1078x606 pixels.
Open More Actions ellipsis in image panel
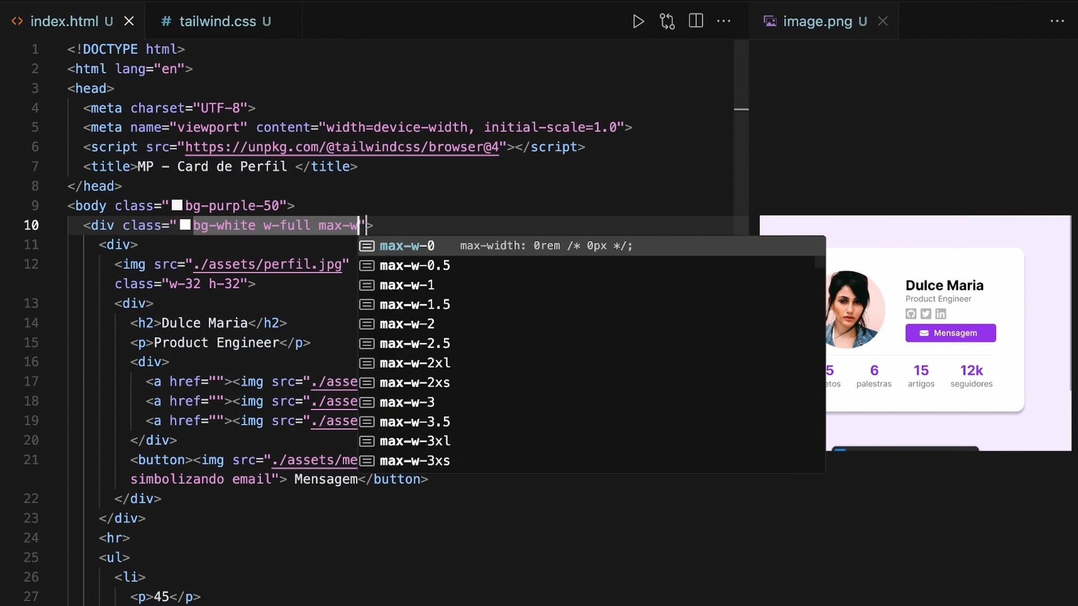point(1057,21)
